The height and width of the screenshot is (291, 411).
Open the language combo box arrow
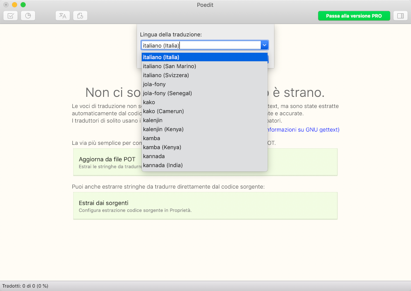click(x=264, y=45)
